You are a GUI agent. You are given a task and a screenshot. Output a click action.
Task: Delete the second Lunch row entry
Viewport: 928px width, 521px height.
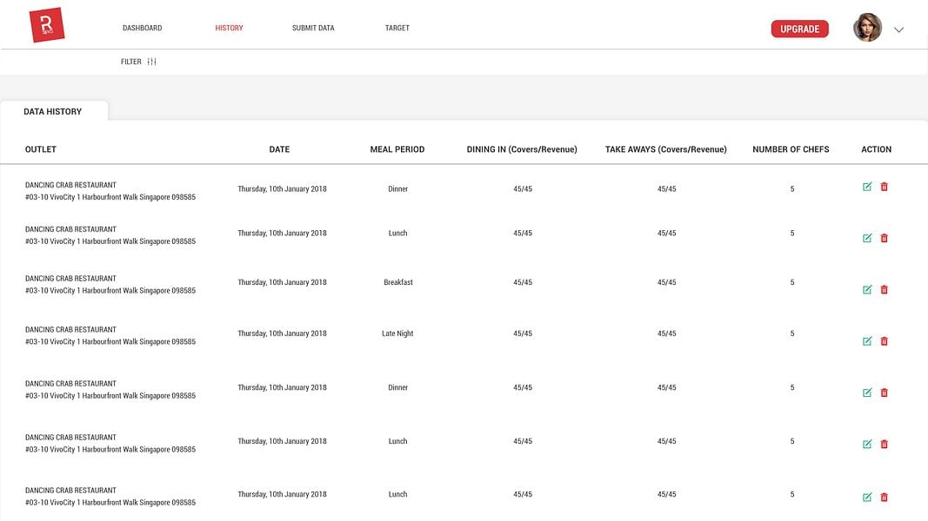(885, 444)
